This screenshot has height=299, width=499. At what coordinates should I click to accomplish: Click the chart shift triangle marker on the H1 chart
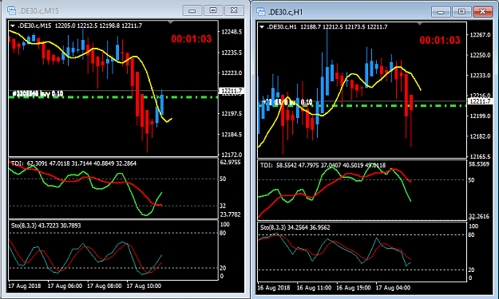coord(420,24)
